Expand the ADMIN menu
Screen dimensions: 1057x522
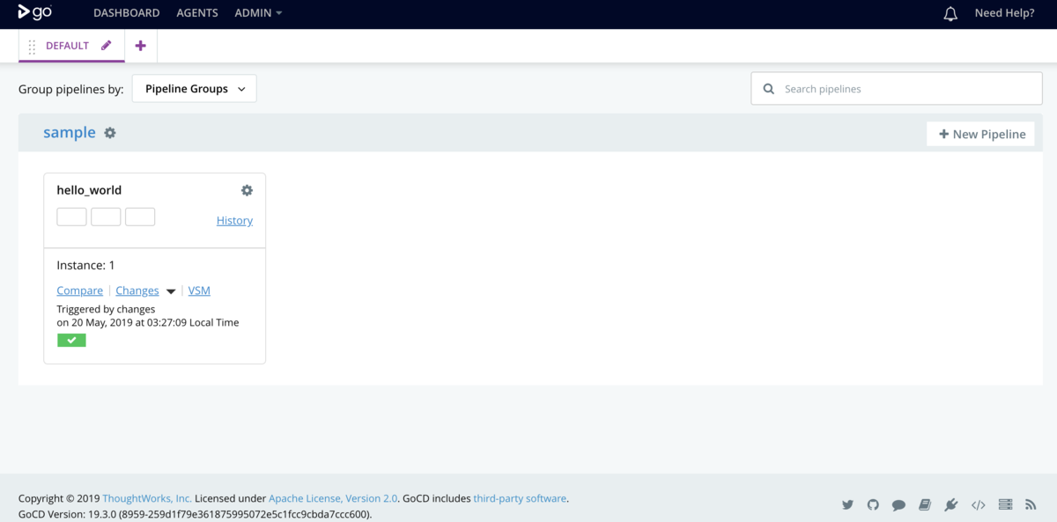pyautogui.click(x=258, y=13)
